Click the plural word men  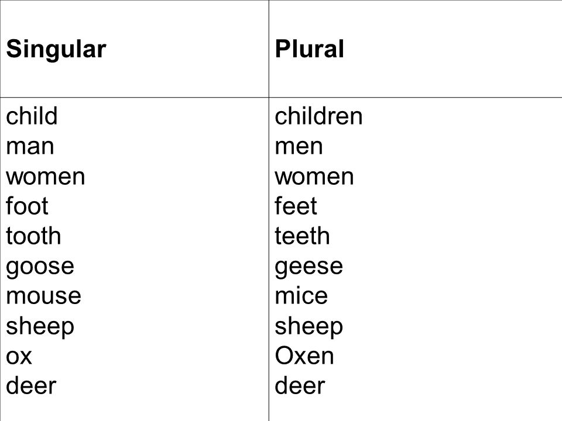[299, 146]
